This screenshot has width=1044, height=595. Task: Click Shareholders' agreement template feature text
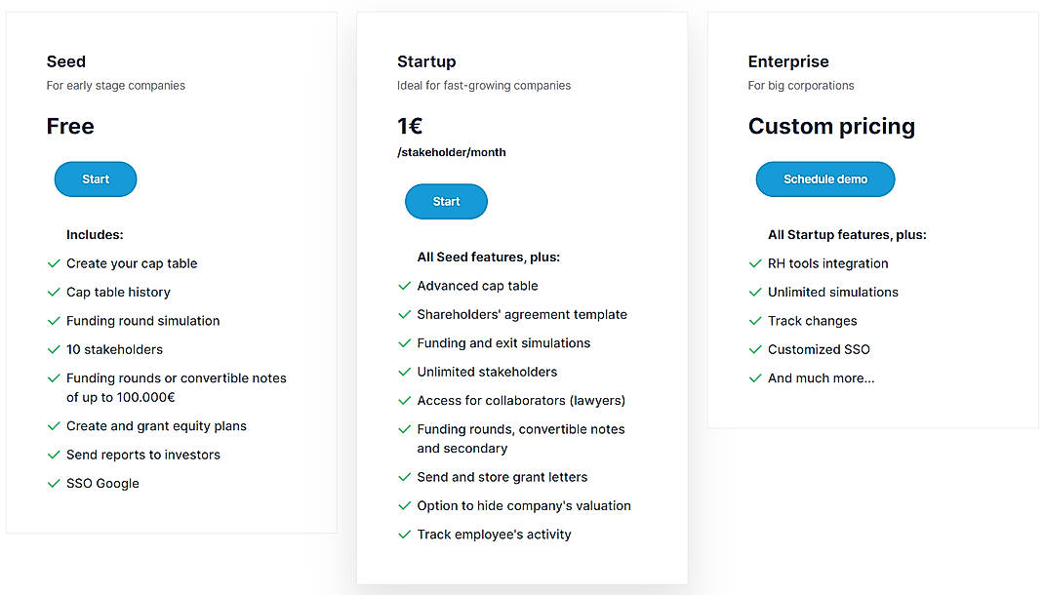tap(522, 314)
